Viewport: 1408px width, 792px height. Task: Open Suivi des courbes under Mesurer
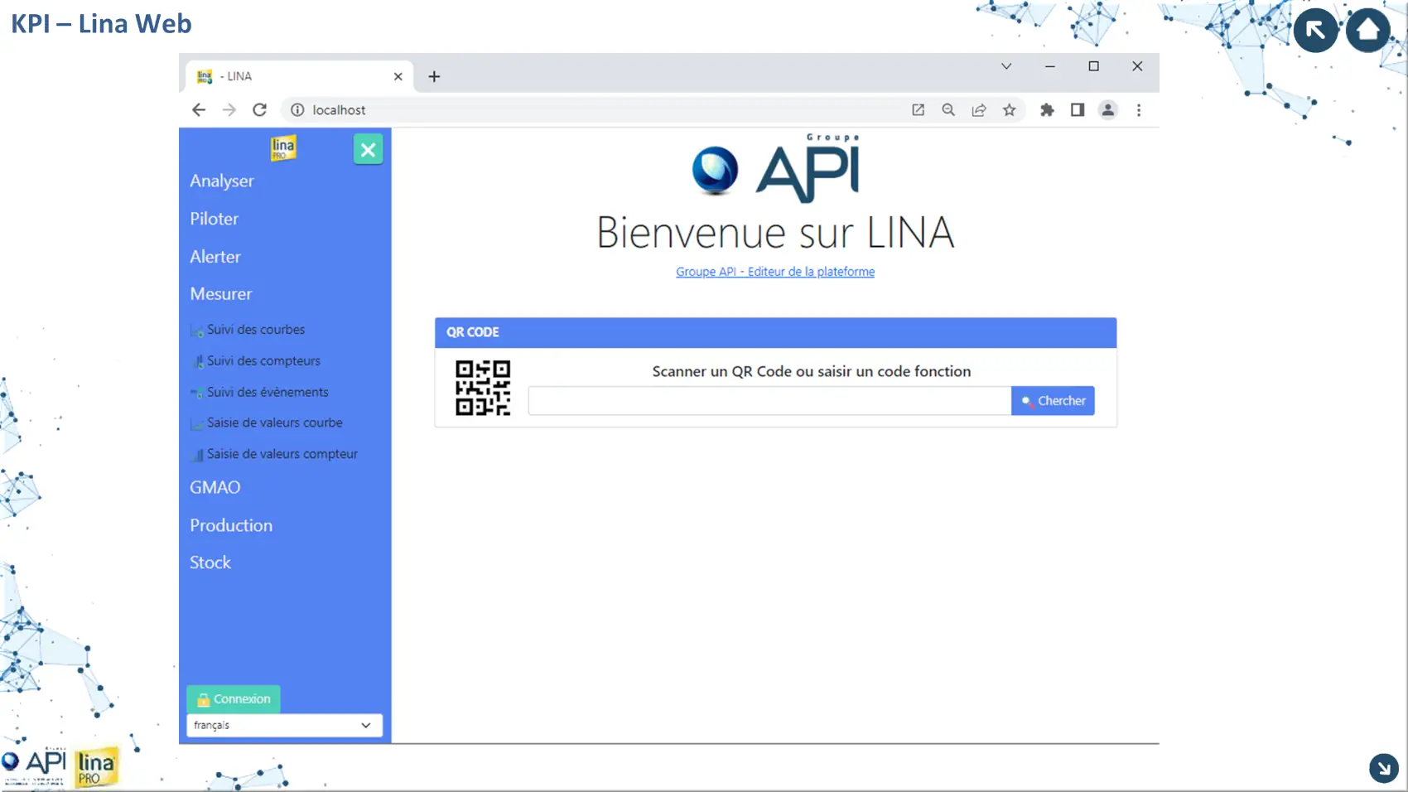pos(256,330)
